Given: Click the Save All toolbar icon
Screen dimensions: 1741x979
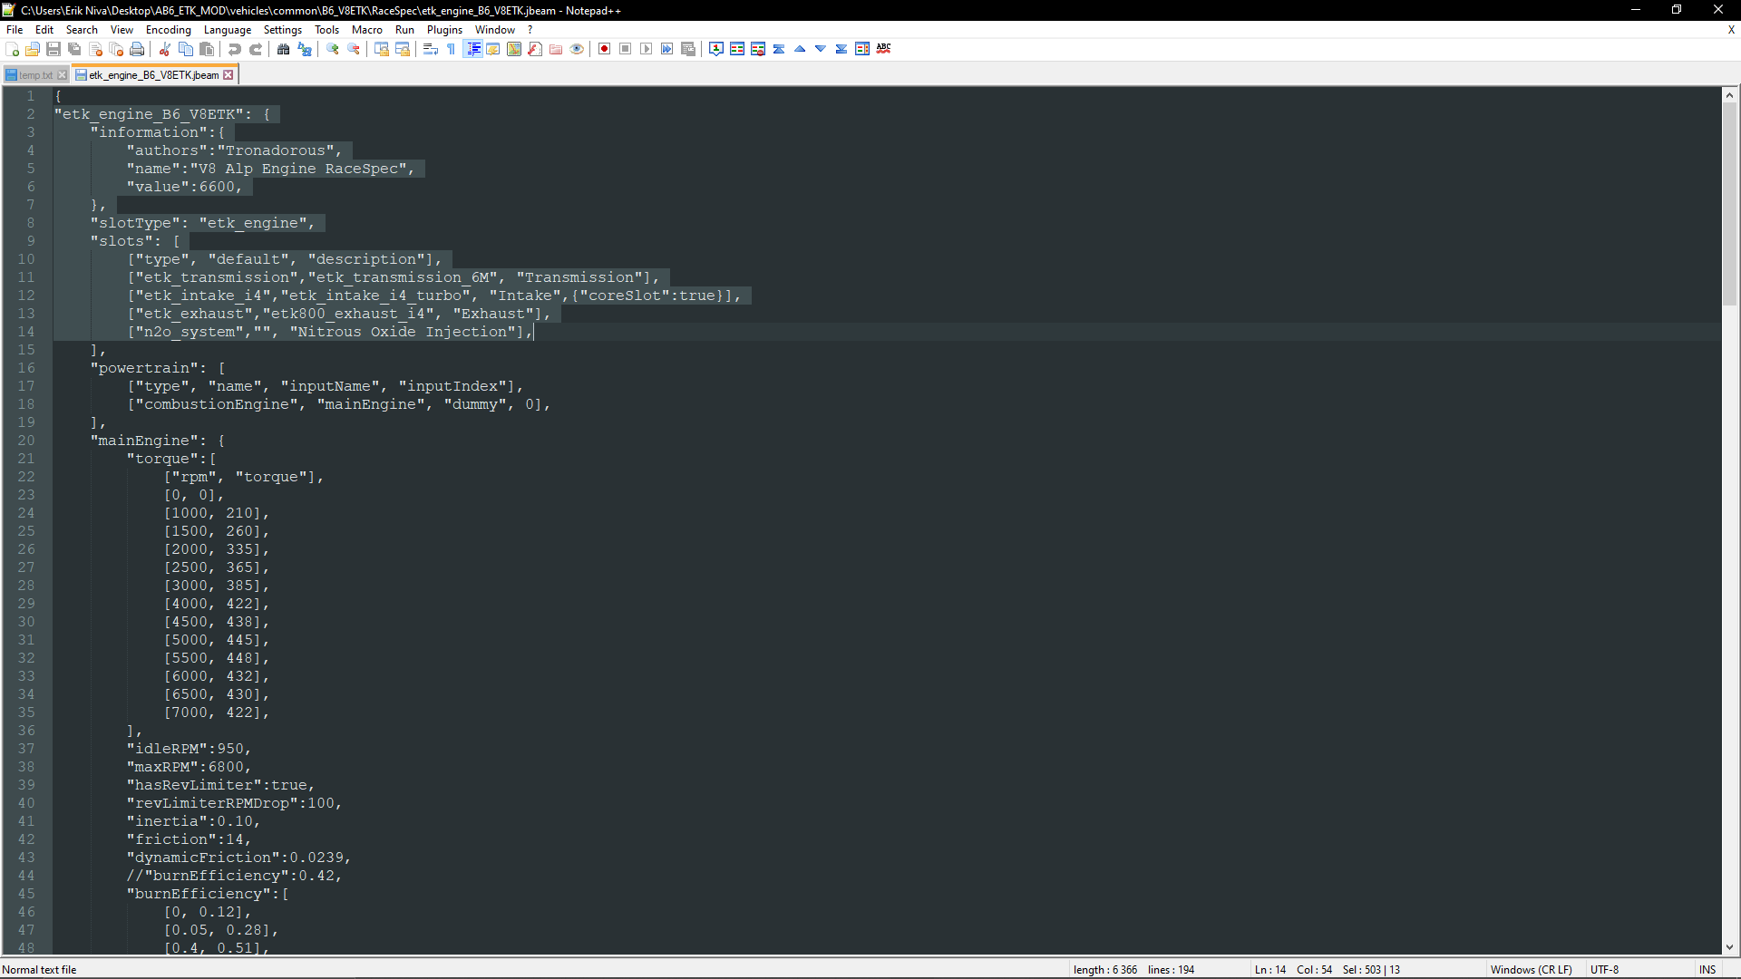Looking at the screenshot, I should click(74, 49).
